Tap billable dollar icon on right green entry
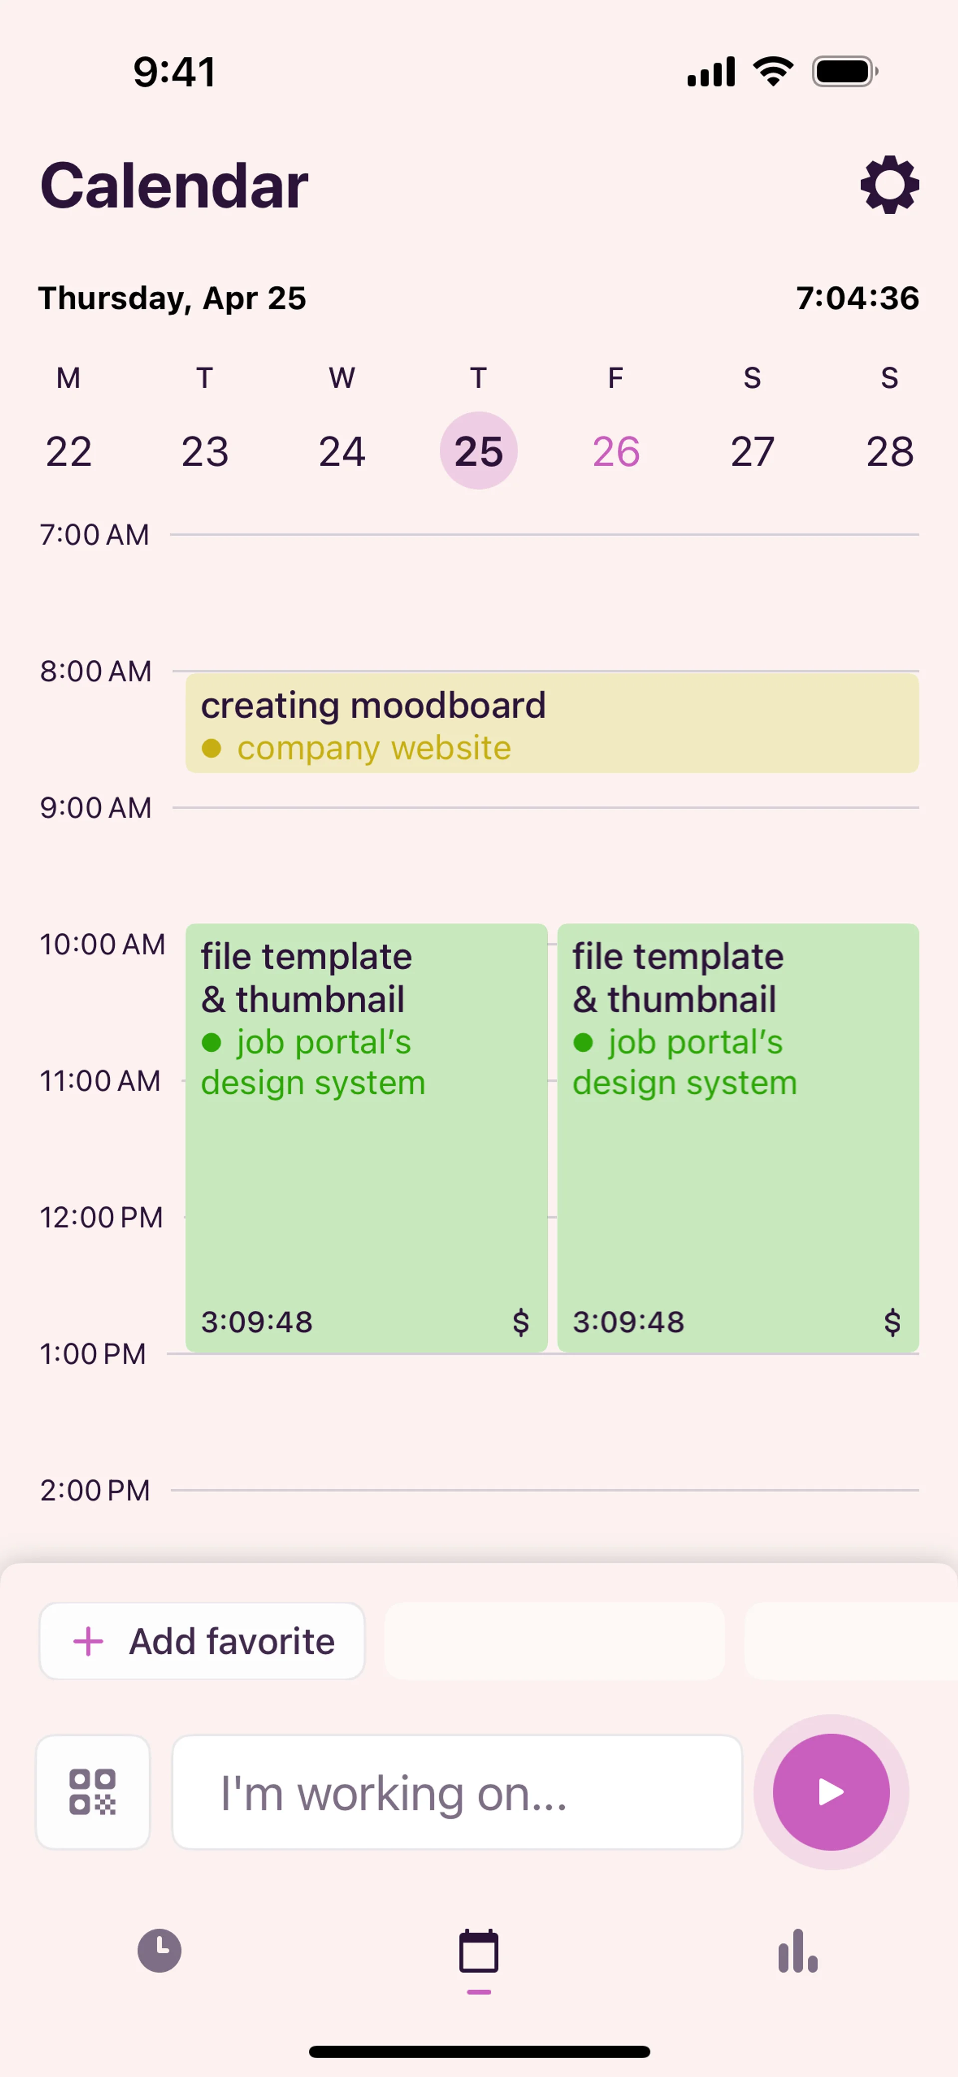 click(x=892, y=1322)
